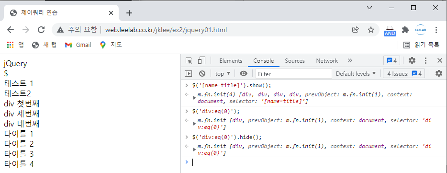Screen dimensions: 447x173
Task: Show more DevTools tabs chevron
Action: tap(350, 60)
